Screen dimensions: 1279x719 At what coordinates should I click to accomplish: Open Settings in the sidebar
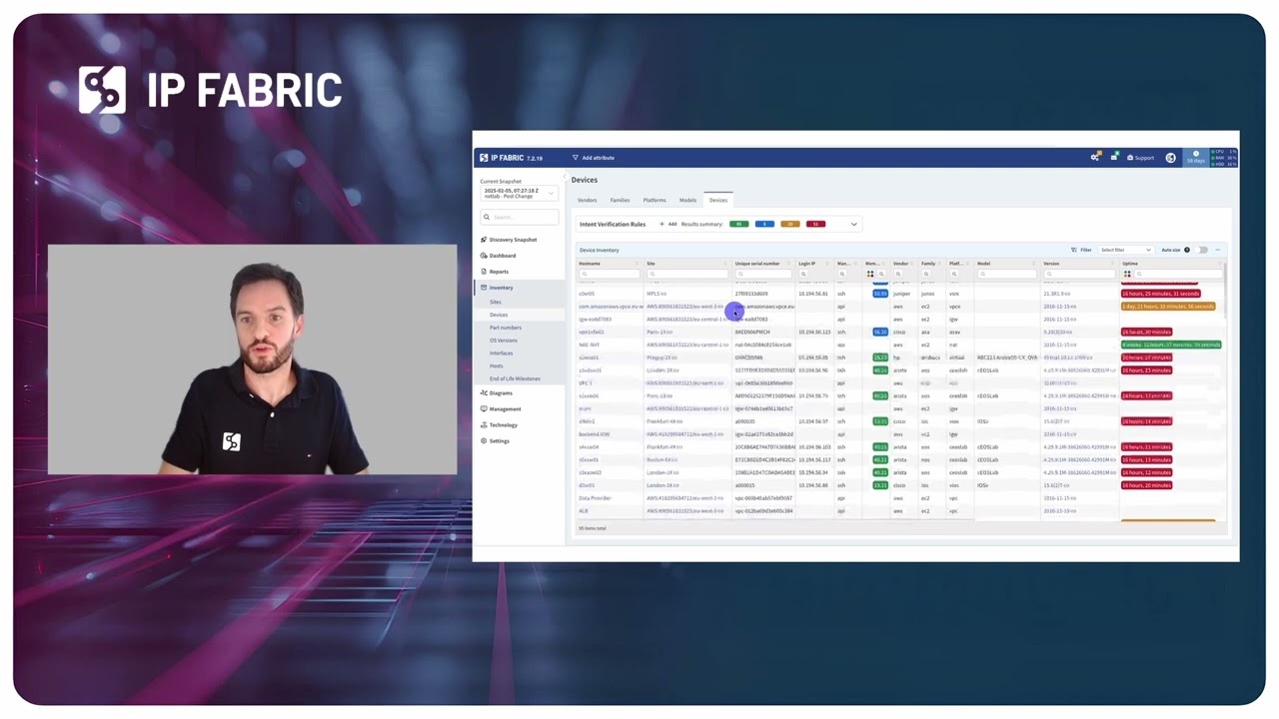(x=500, y=441)
